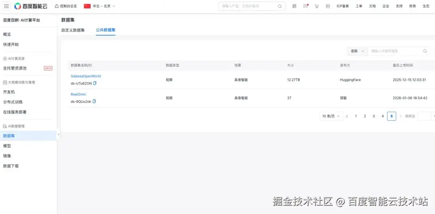
Task: Click the 2025-12-15 12:03:31 upload time
Action: (409, 80)
